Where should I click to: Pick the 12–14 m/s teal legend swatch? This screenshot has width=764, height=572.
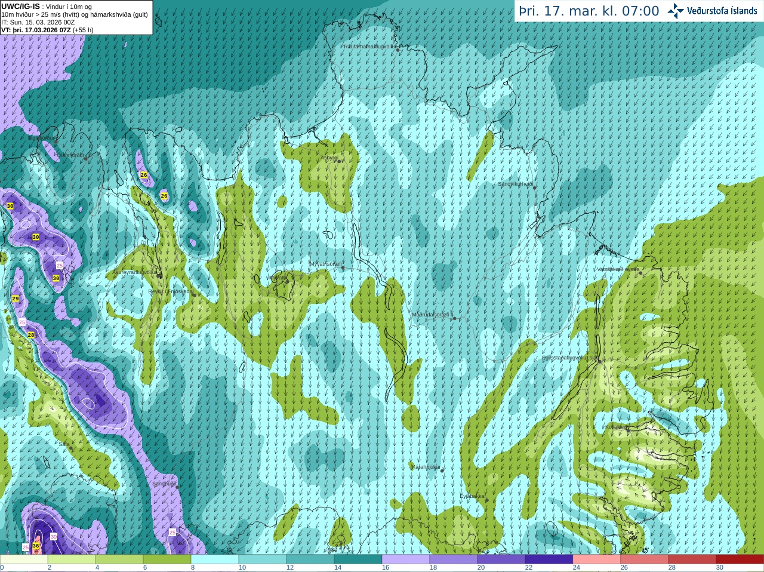pyautogui.click(x=310, y=559)
